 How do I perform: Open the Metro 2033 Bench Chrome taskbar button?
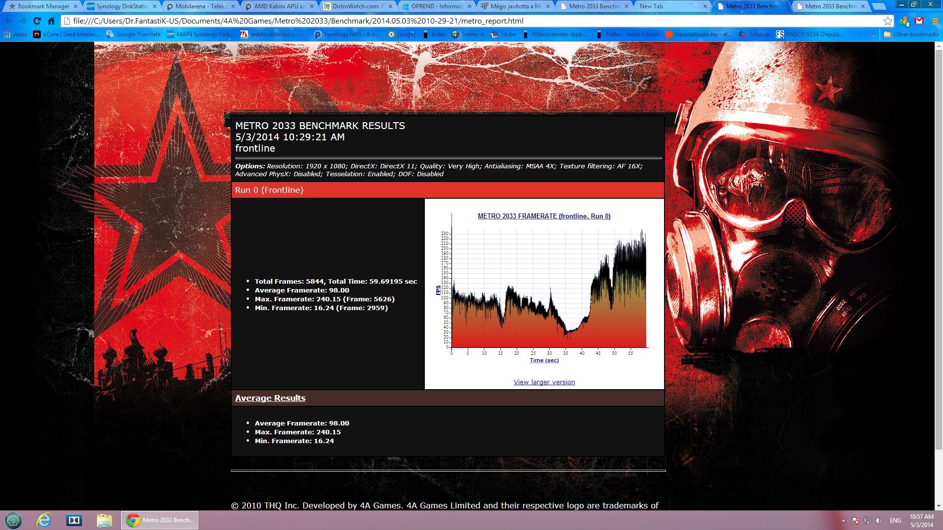tap(160, 520)
